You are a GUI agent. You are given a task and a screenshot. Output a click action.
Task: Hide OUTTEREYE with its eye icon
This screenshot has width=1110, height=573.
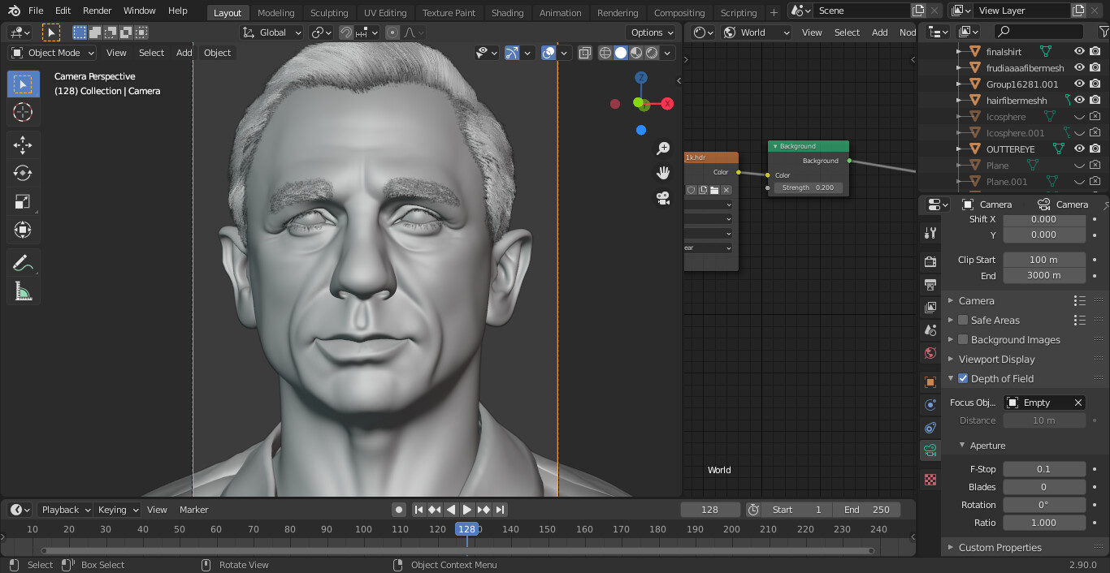pos(1079,149)
